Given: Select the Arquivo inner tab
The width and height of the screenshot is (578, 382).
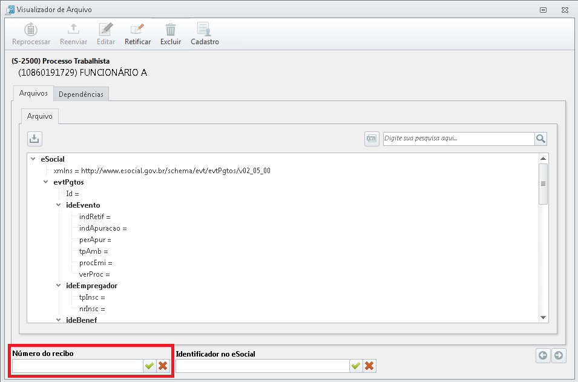Looking at the screenshot, I should (40, 116).
